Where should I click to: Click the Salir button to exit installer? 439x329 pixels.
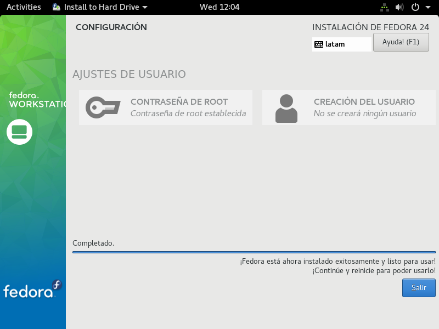[419, 287]
